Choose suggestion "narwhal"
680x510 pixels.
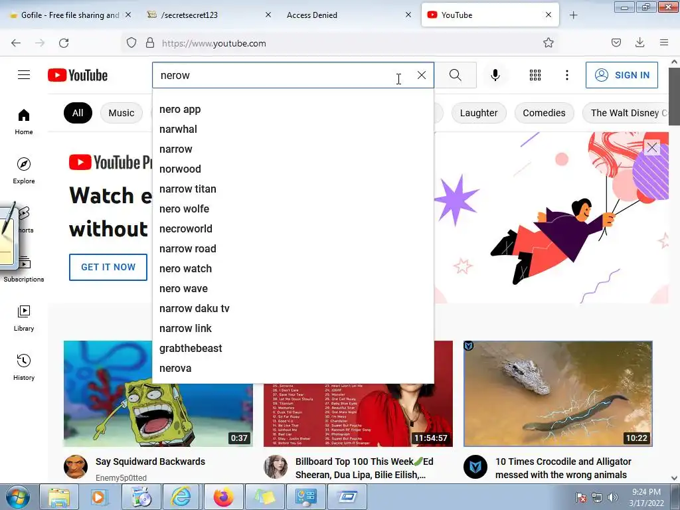tap(293, 129)
